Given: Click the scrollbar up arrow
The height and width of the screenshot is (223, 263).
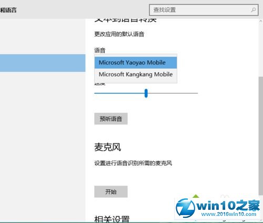Looking at the screenshot, I should tap(260, 21).
